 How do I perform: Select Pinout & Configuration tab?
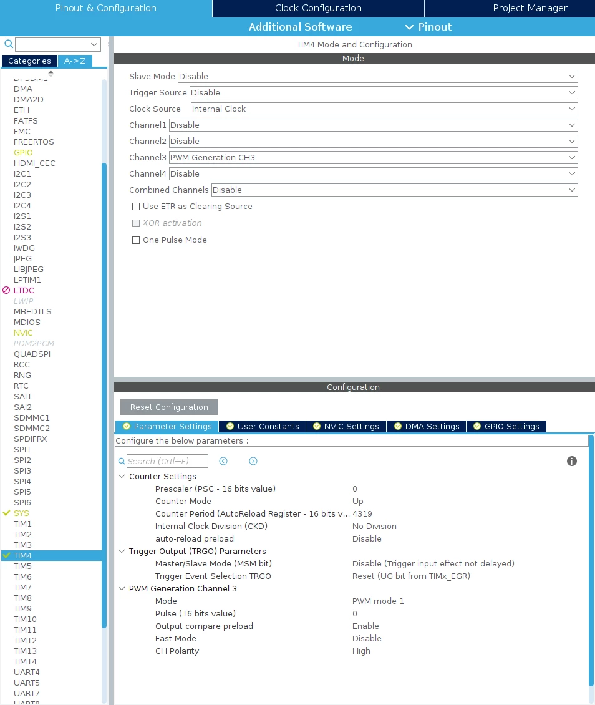click(x=105, y=8)
